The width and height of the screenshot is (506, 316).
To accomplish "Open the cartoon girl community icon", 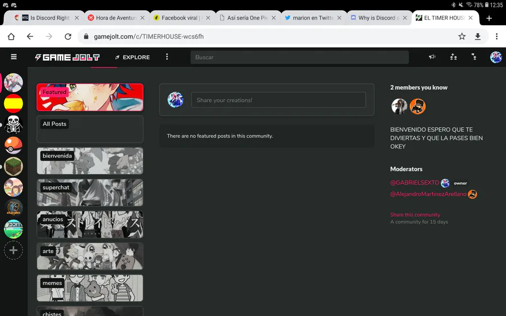I will tap(13, 187).
